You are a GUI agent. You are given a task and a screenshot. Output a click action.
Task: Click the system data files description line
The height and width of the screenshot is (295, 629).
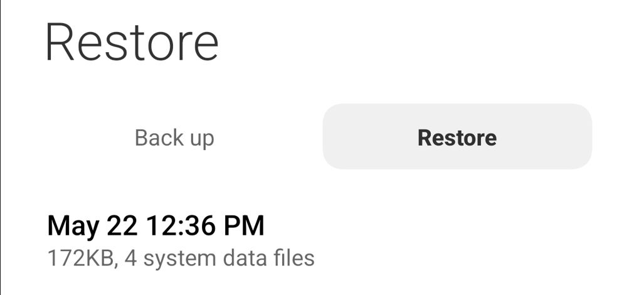tap(181, 259)
